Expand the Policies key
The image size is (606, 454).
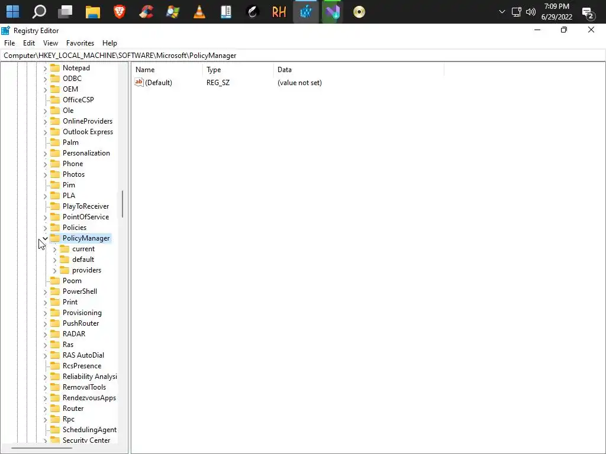pyautogui.click(x=45, y=228)
